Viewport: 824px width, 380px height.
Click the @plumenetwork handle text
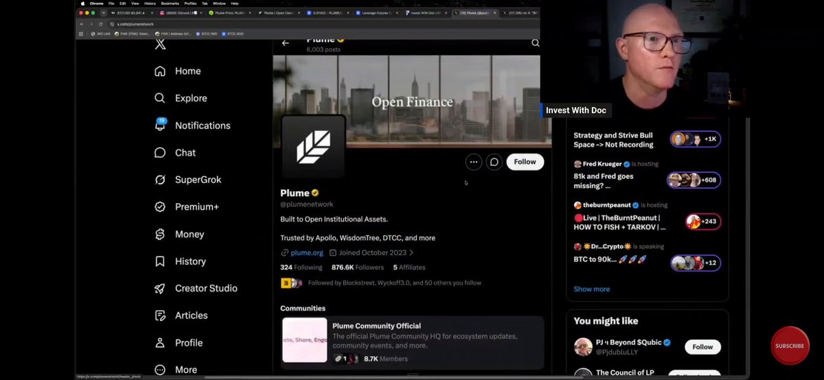(x=306, y=204)
